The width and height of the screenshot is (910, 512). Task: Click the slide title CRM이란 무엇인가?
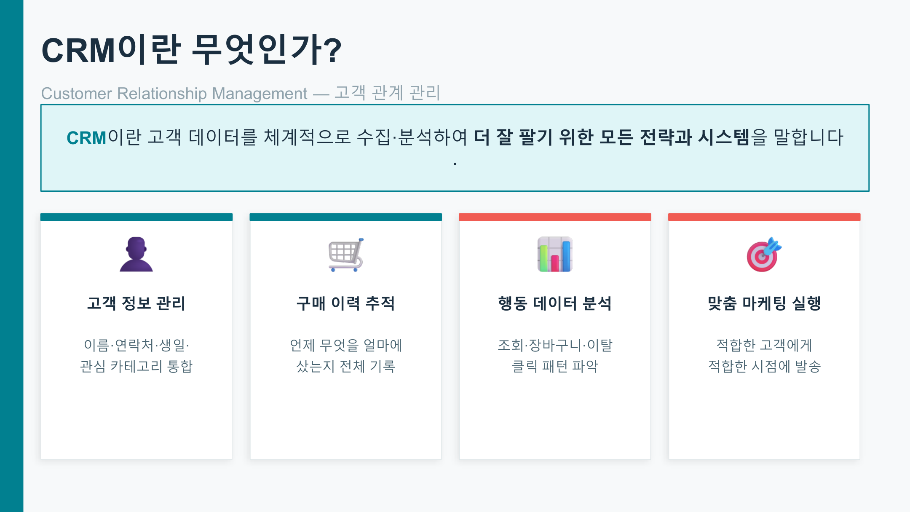192,50
